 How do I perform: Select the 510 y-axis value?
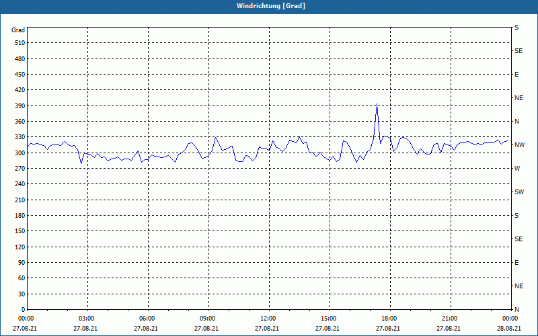click(x=20, y=43)
